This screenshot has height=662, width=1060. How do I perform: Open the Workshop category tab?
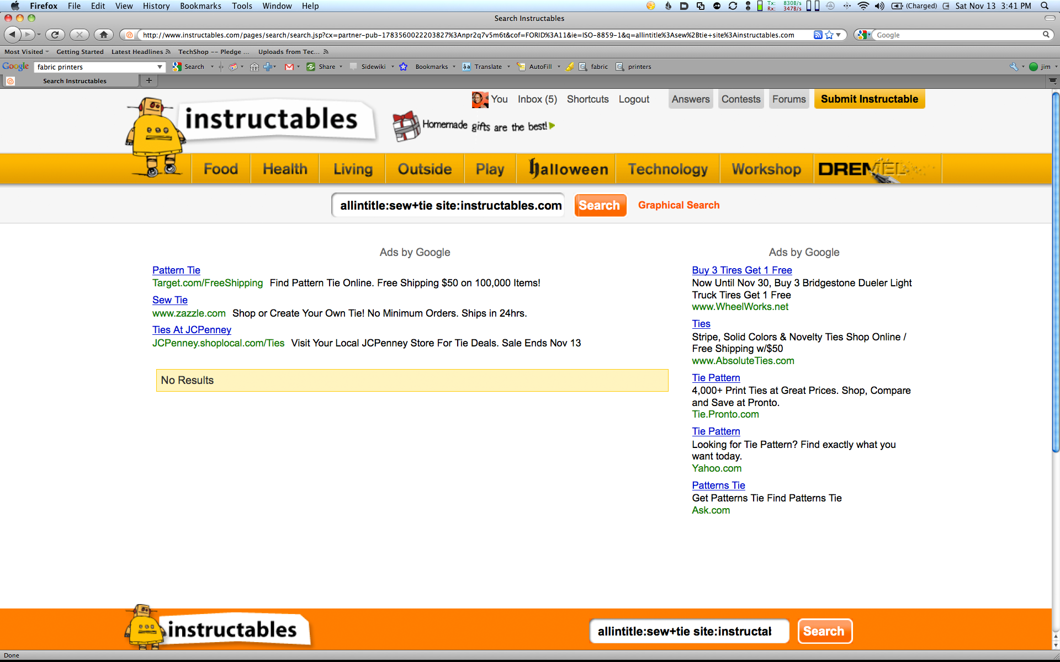click(x=766, y=169)
